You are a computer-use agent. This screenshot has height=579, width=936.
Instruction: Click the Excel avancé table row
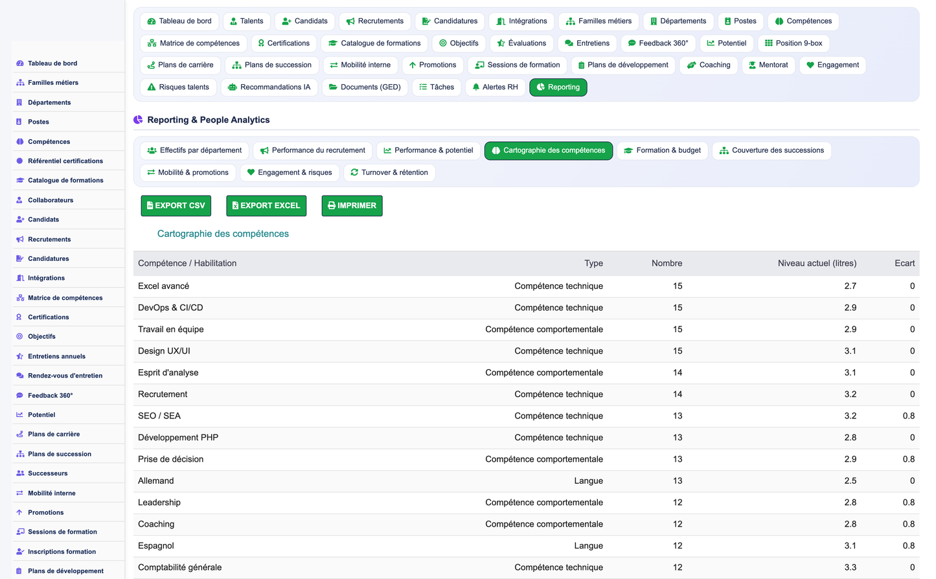(526, 286)
